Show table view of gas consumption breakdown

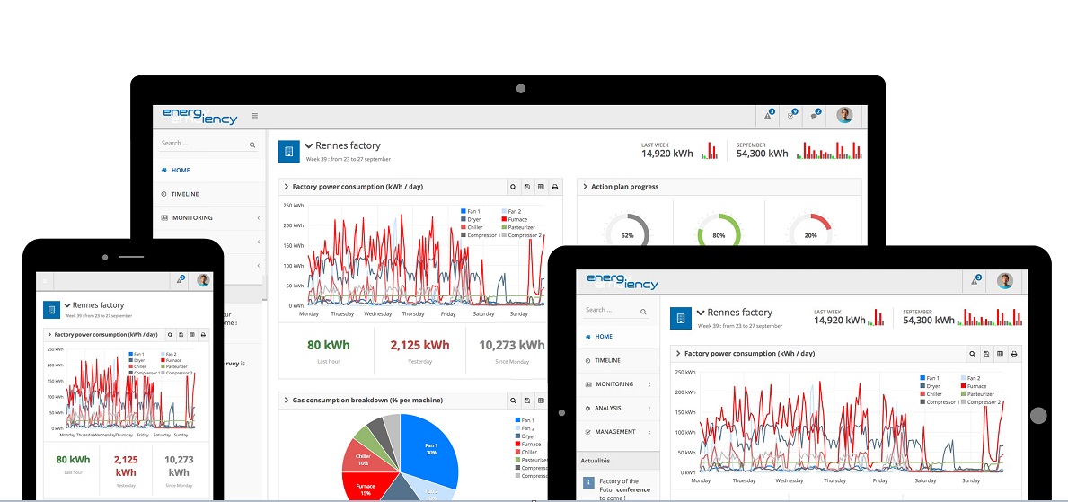pyautogui.click(x=541, y=400)
